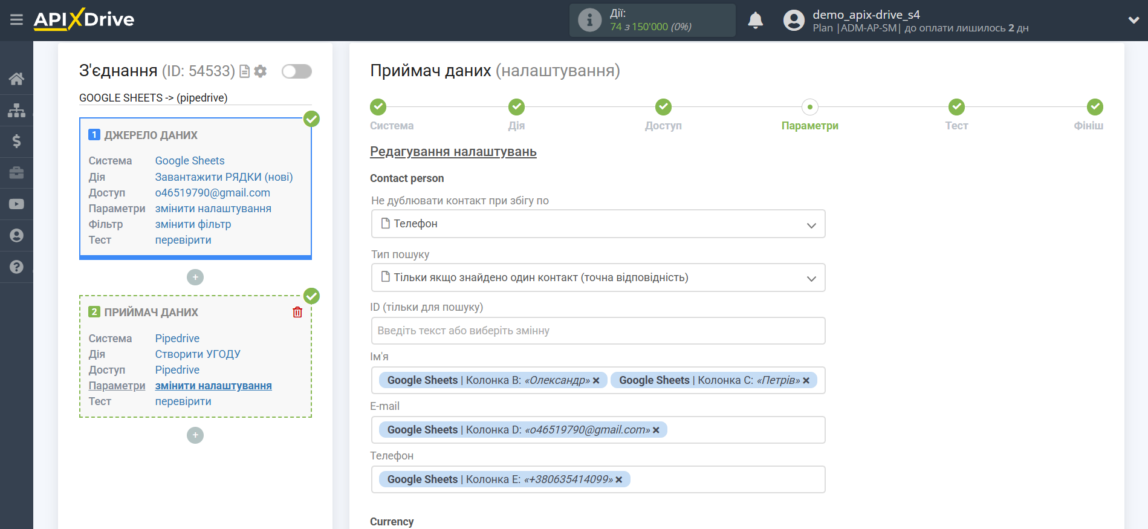This screenshot has width=1148, height=529.
Task: Click the demo_apix-drive_s4 username
Action: pos(866,15)
